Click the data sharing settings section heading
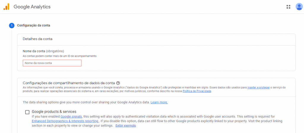Viewport: 304px width, 133px height. coord(69,83)
